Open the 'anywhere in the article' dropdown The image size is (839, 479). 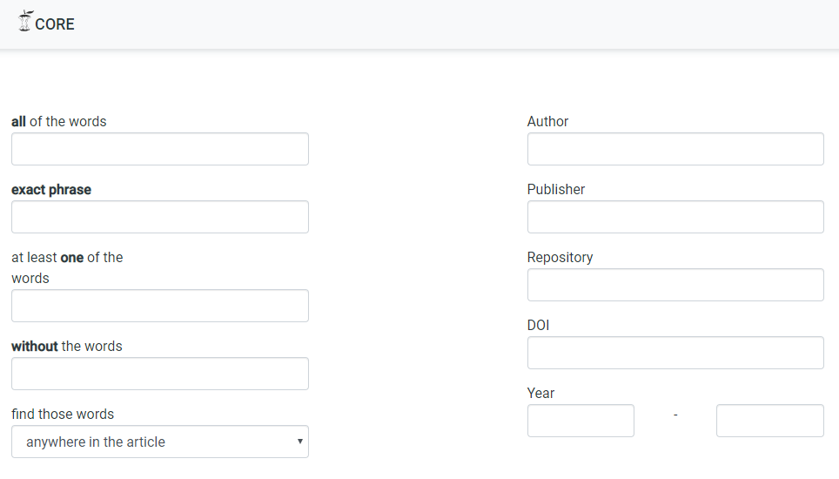click(x=159, y=442)
